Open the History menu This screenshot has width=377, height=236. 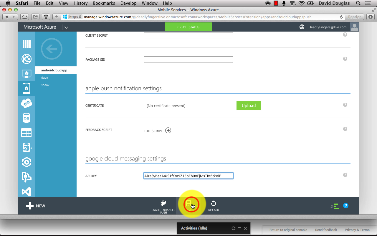click(x=81, y=3)
